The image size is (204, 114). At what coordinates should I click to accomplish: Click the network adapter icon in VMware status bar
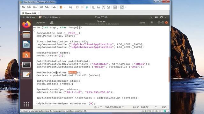(150, 111)
